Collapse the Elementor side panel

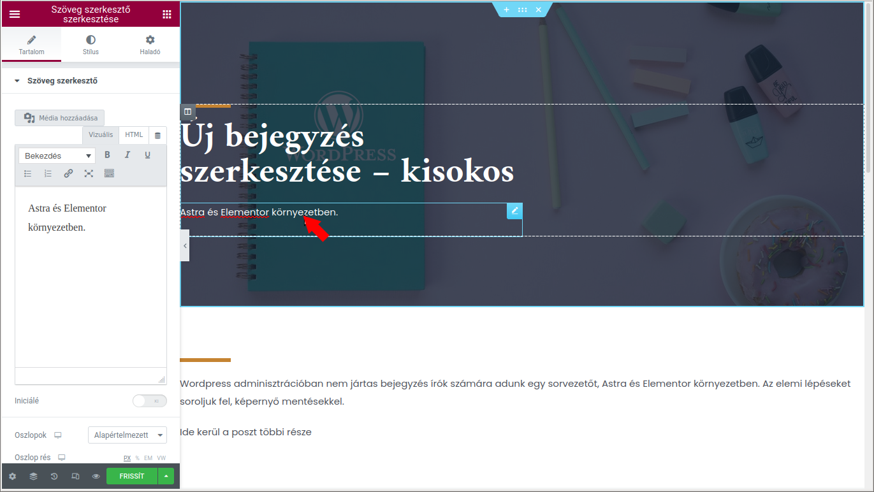coord(185,245)
